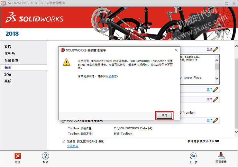Image resolution: width=238 pixels, height=167 pixels.
Task: Open the 许可协议 link
Action: click(x=73, y=146)
